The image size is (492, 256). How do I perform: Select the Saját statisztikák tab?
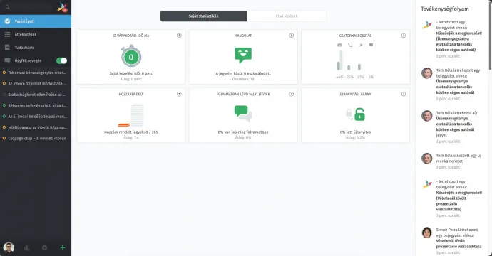point(204,16)
